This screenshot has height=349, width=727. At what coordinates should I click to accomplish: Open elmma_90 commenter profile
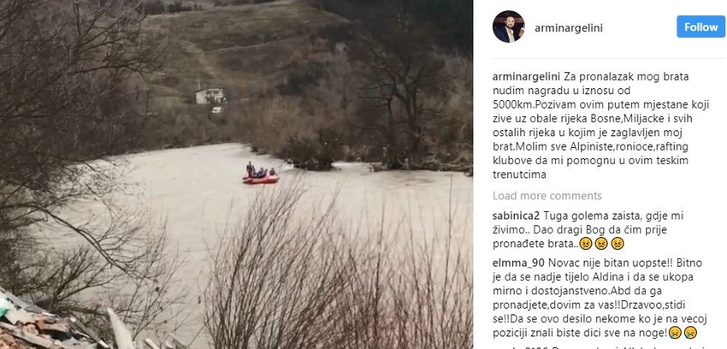(518, 263)
